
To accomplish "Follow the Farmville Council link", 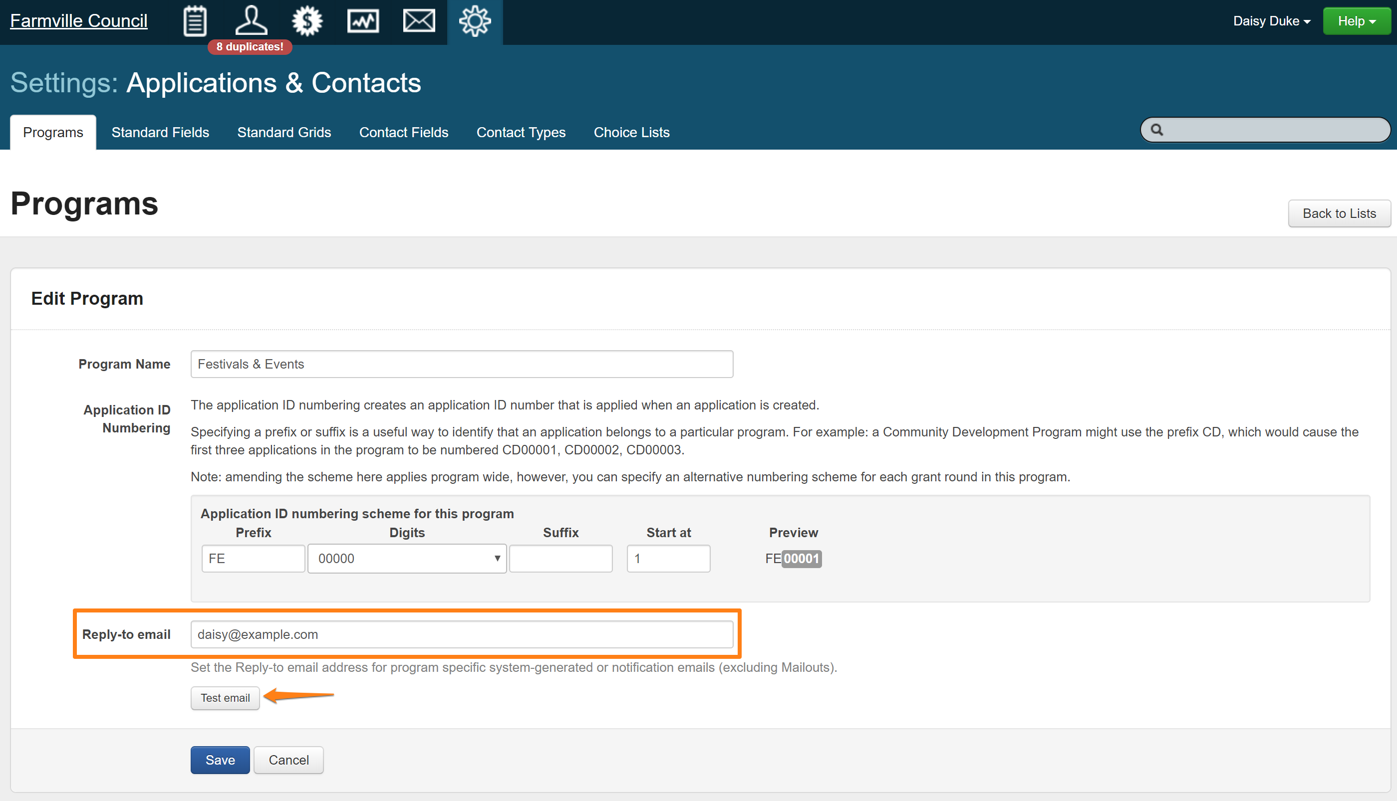I will pos(79,21).
